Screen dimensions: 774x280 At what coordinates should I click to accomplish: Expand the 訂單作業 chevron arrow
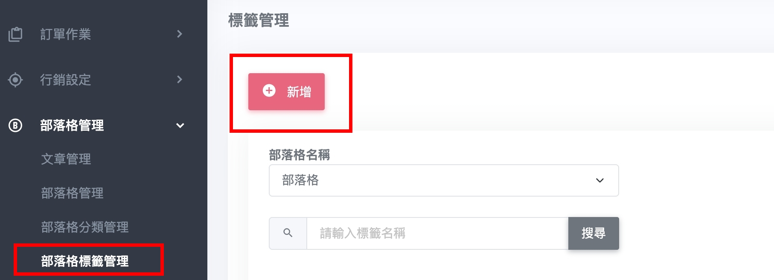click(x=180, y=34)
